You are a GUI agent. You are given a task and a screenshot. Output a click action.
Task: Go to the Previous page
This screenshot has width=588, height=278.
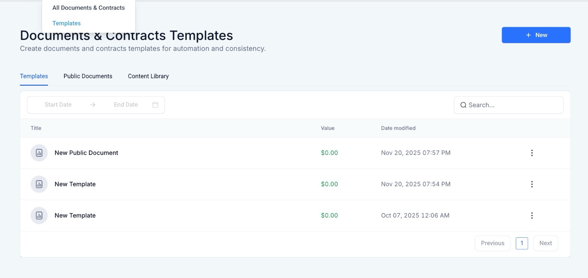click(492, 243)
